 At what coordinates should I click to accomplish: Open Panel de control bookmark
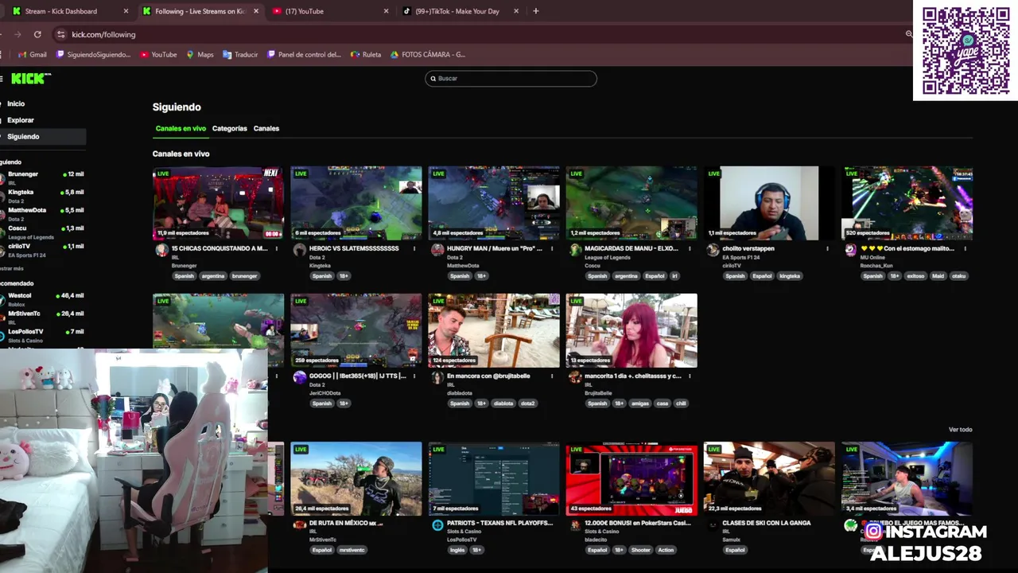click(304, 55)
